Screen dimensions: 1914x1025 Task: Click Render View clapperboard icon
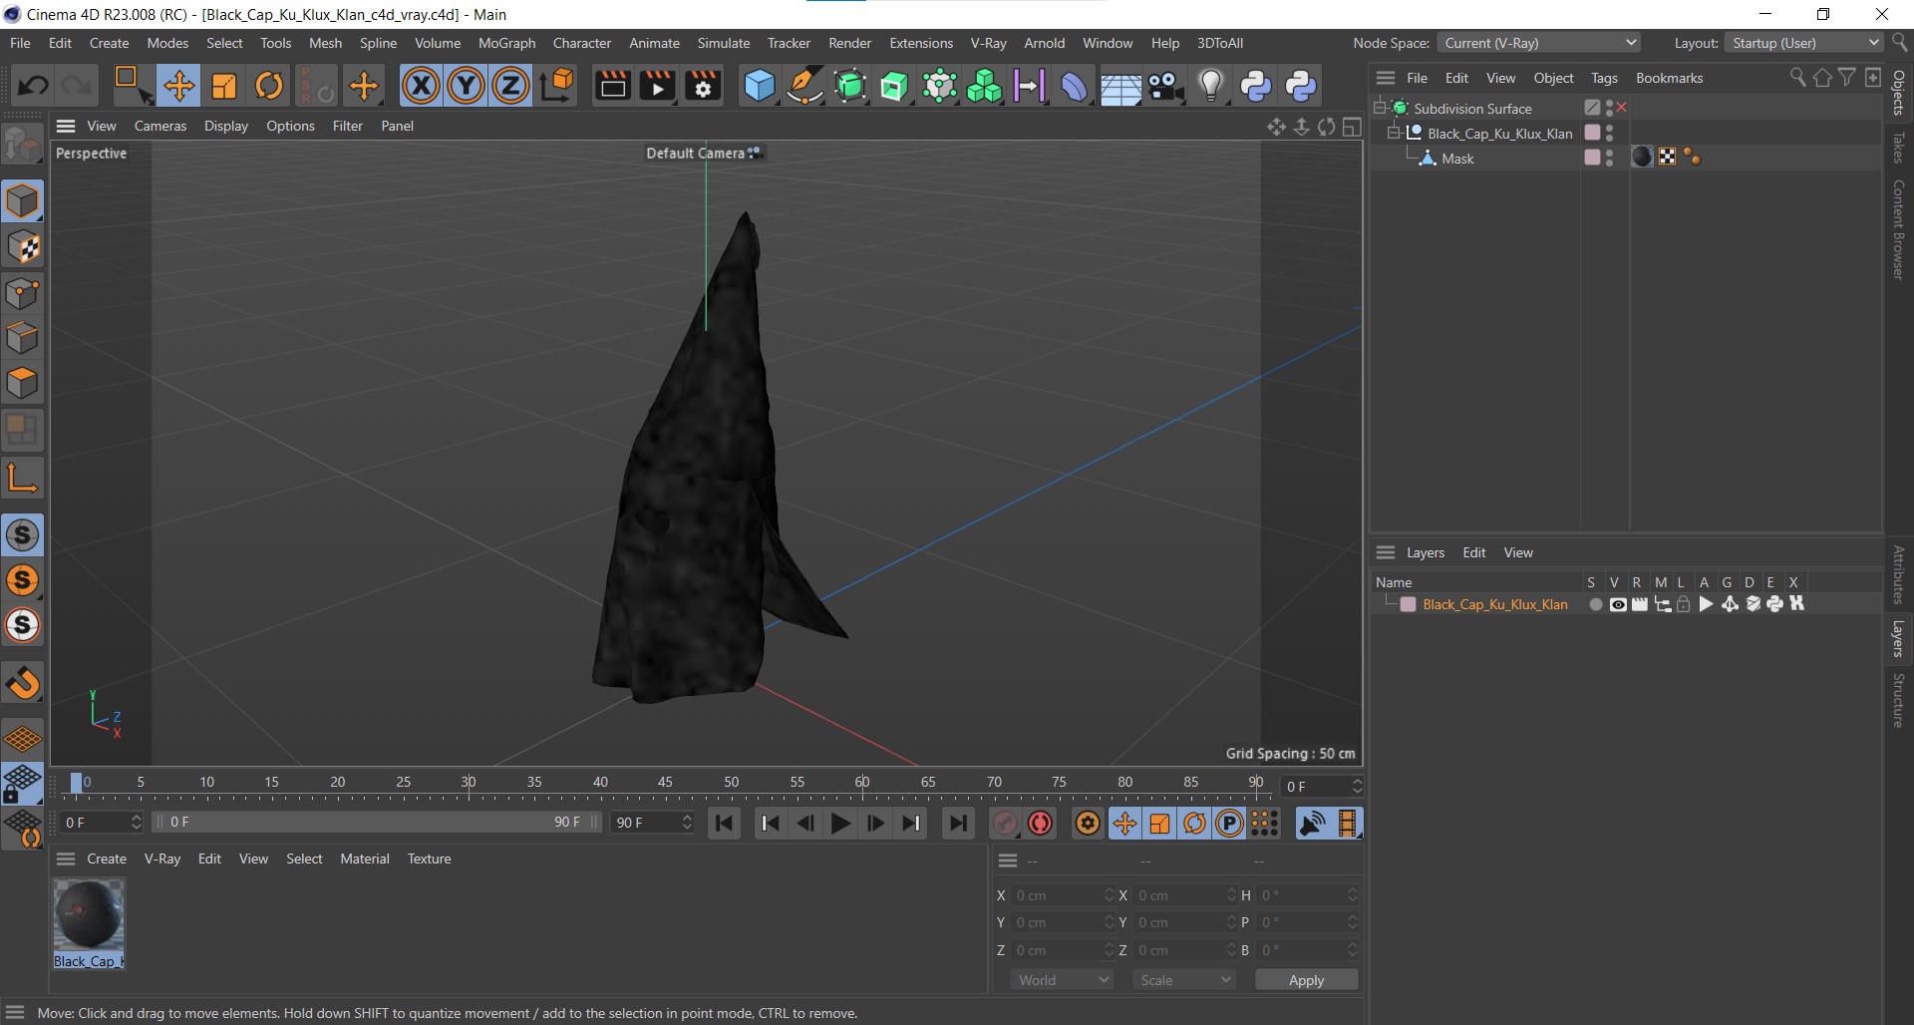coord(612,86)
